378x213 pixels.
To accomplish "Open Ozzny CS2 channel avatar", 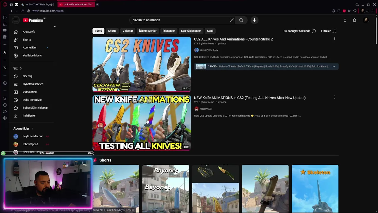I will point(196,109).
